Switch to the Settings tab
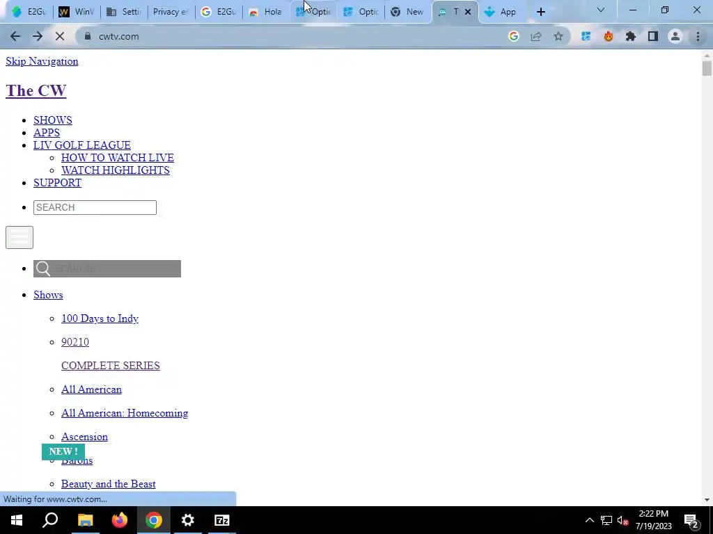713x534 pixels. click(124, 13)
